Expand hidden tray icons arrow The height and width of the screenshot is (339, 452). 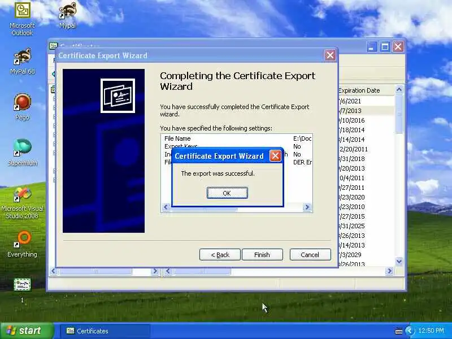[409, 331]
